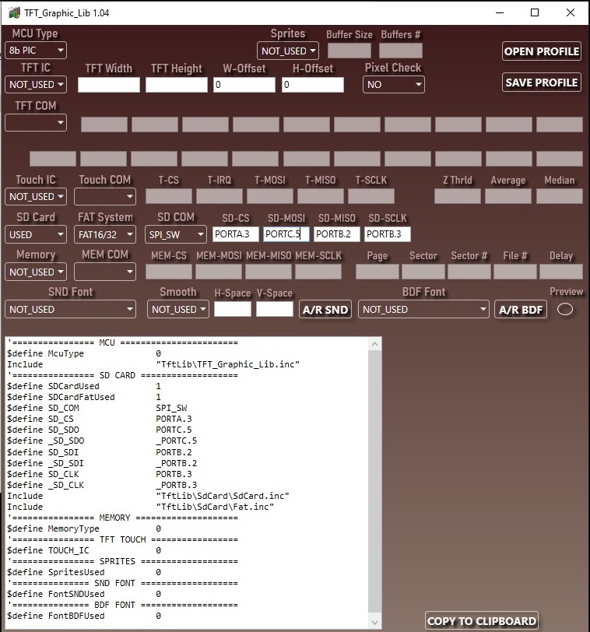The width and height of the screenshot is (590, 632).
Task: Click the 'TftLib\TFT_Graphic_Lib.inc' include line
Action: click(x=153, y=364)
